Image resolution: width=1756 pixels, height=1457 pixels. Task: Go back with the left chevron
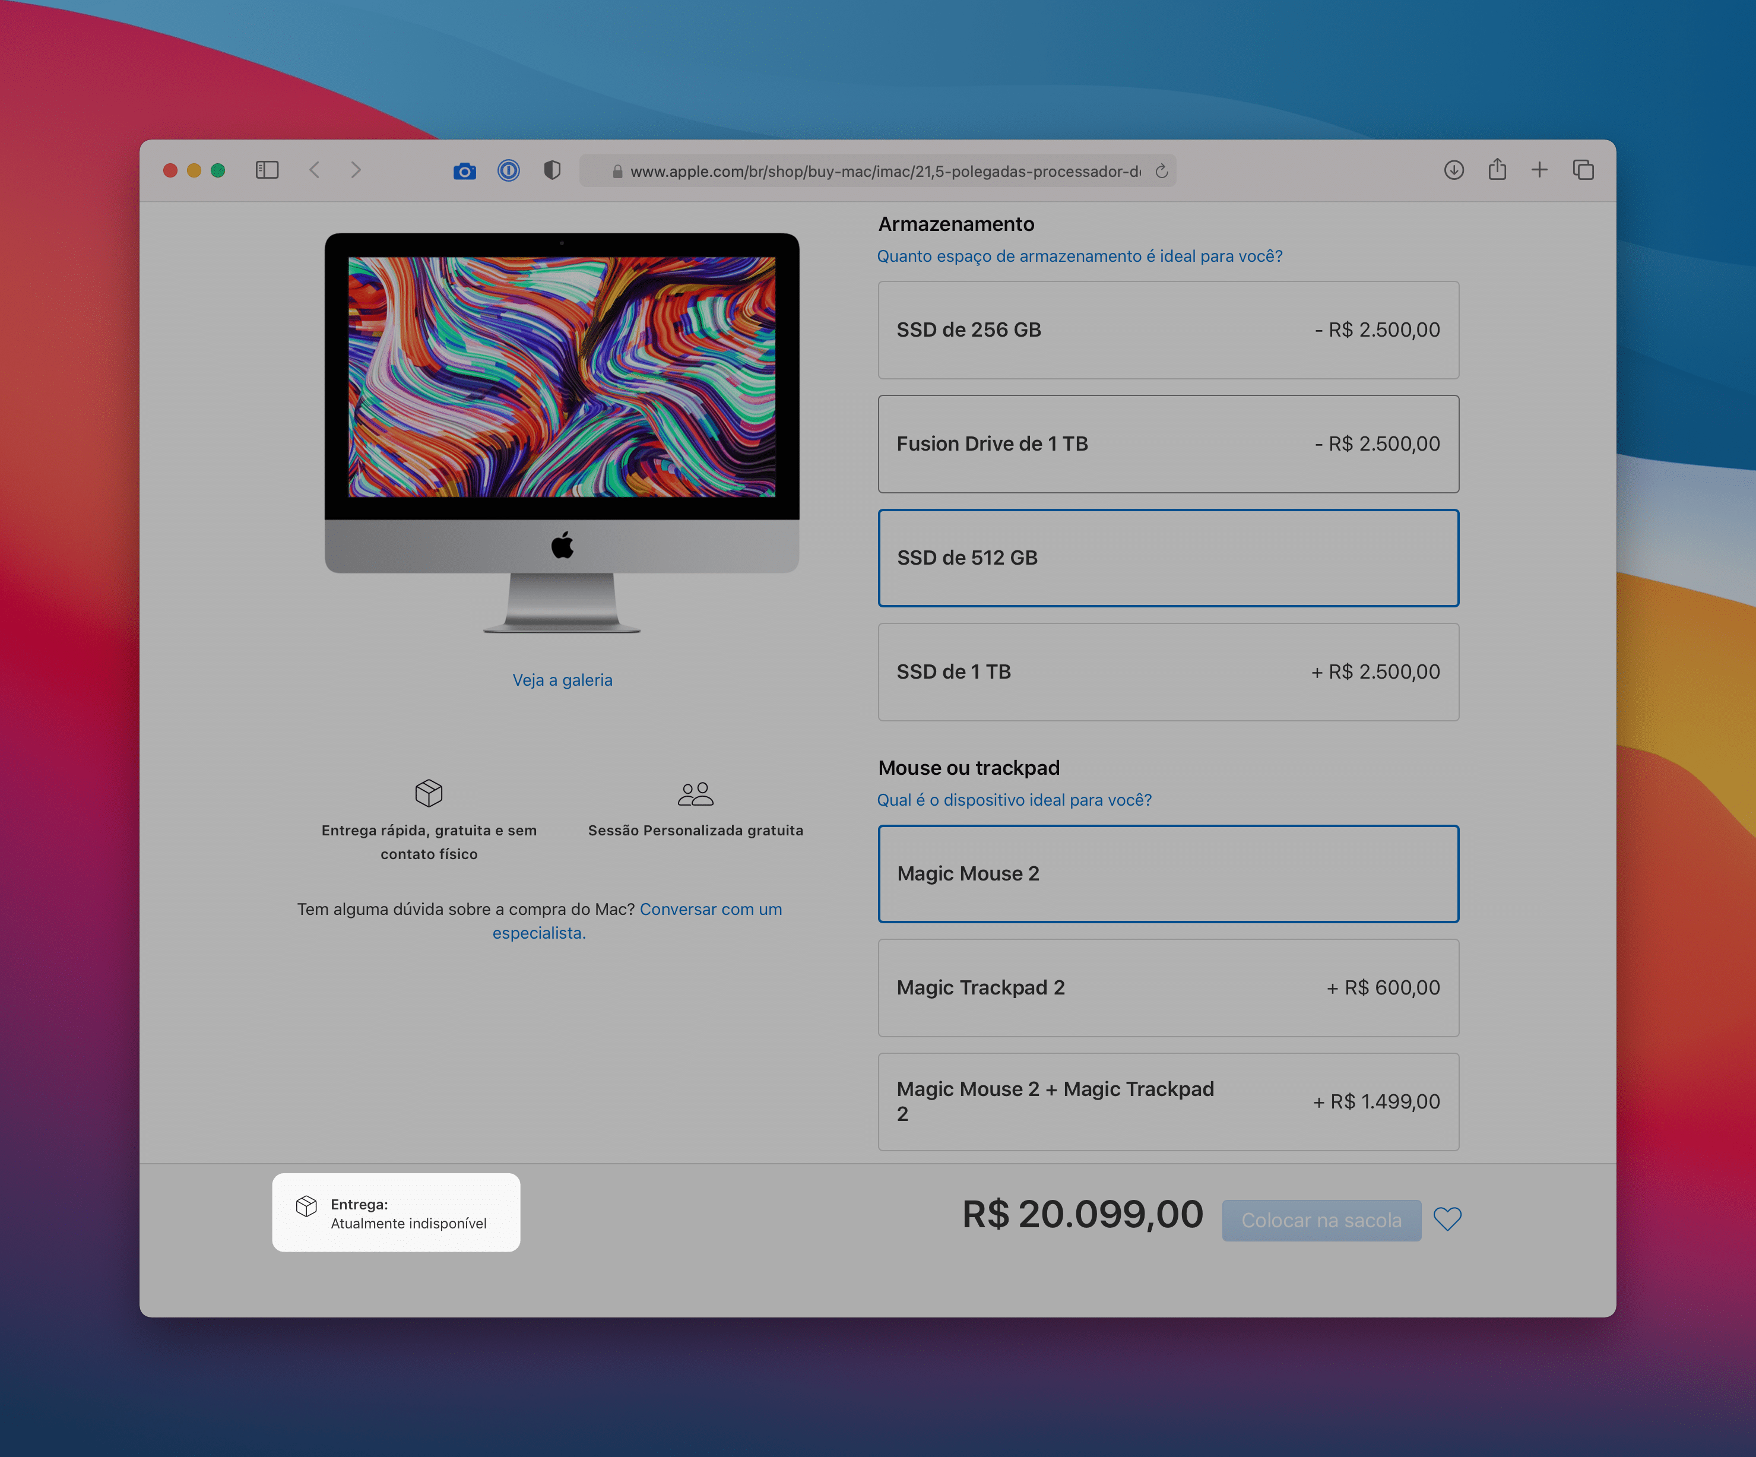(x=315, y=170)
